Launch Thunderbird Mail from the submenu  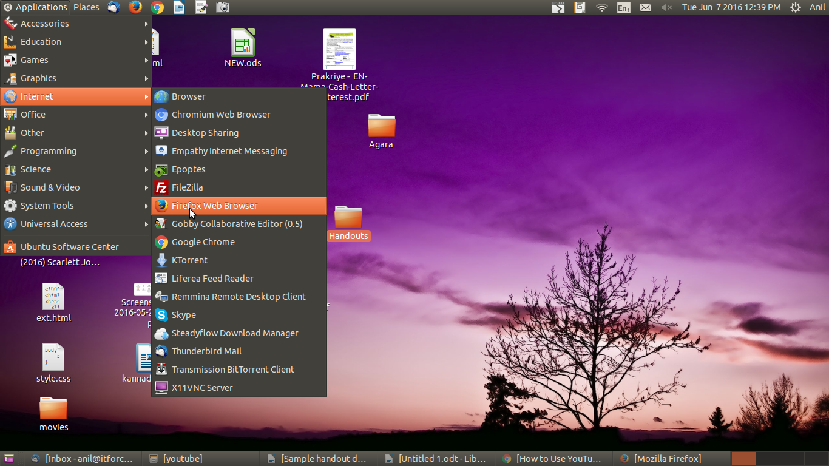[239, 351]
